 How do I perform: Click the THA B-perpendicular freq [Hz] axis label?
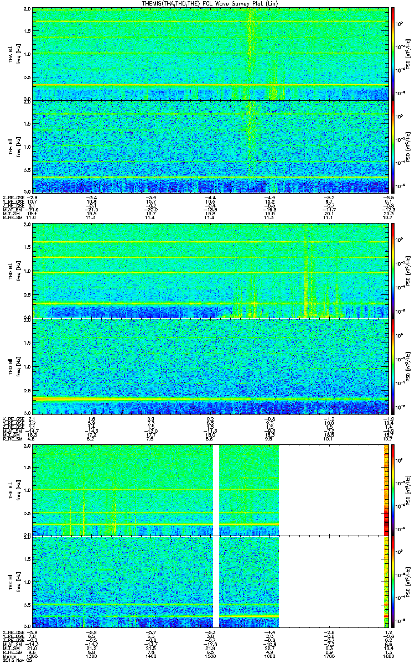tap(18, 54)
